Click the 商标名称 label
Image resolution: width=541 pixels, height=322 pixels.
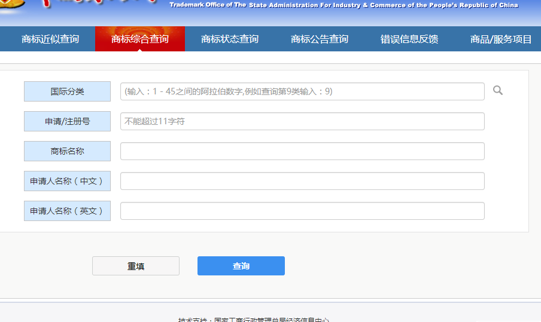tap(67, 151)
